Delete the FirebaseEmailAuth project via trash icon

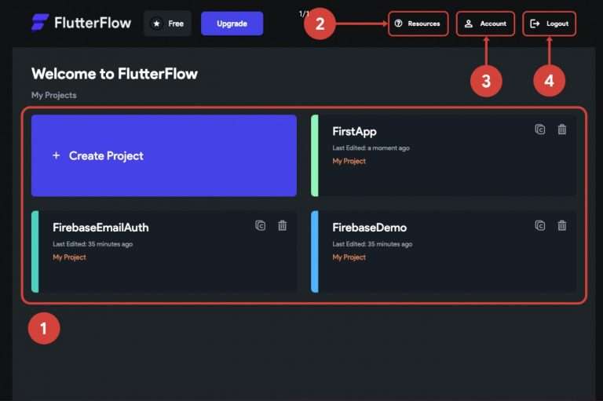coord(283,226)
